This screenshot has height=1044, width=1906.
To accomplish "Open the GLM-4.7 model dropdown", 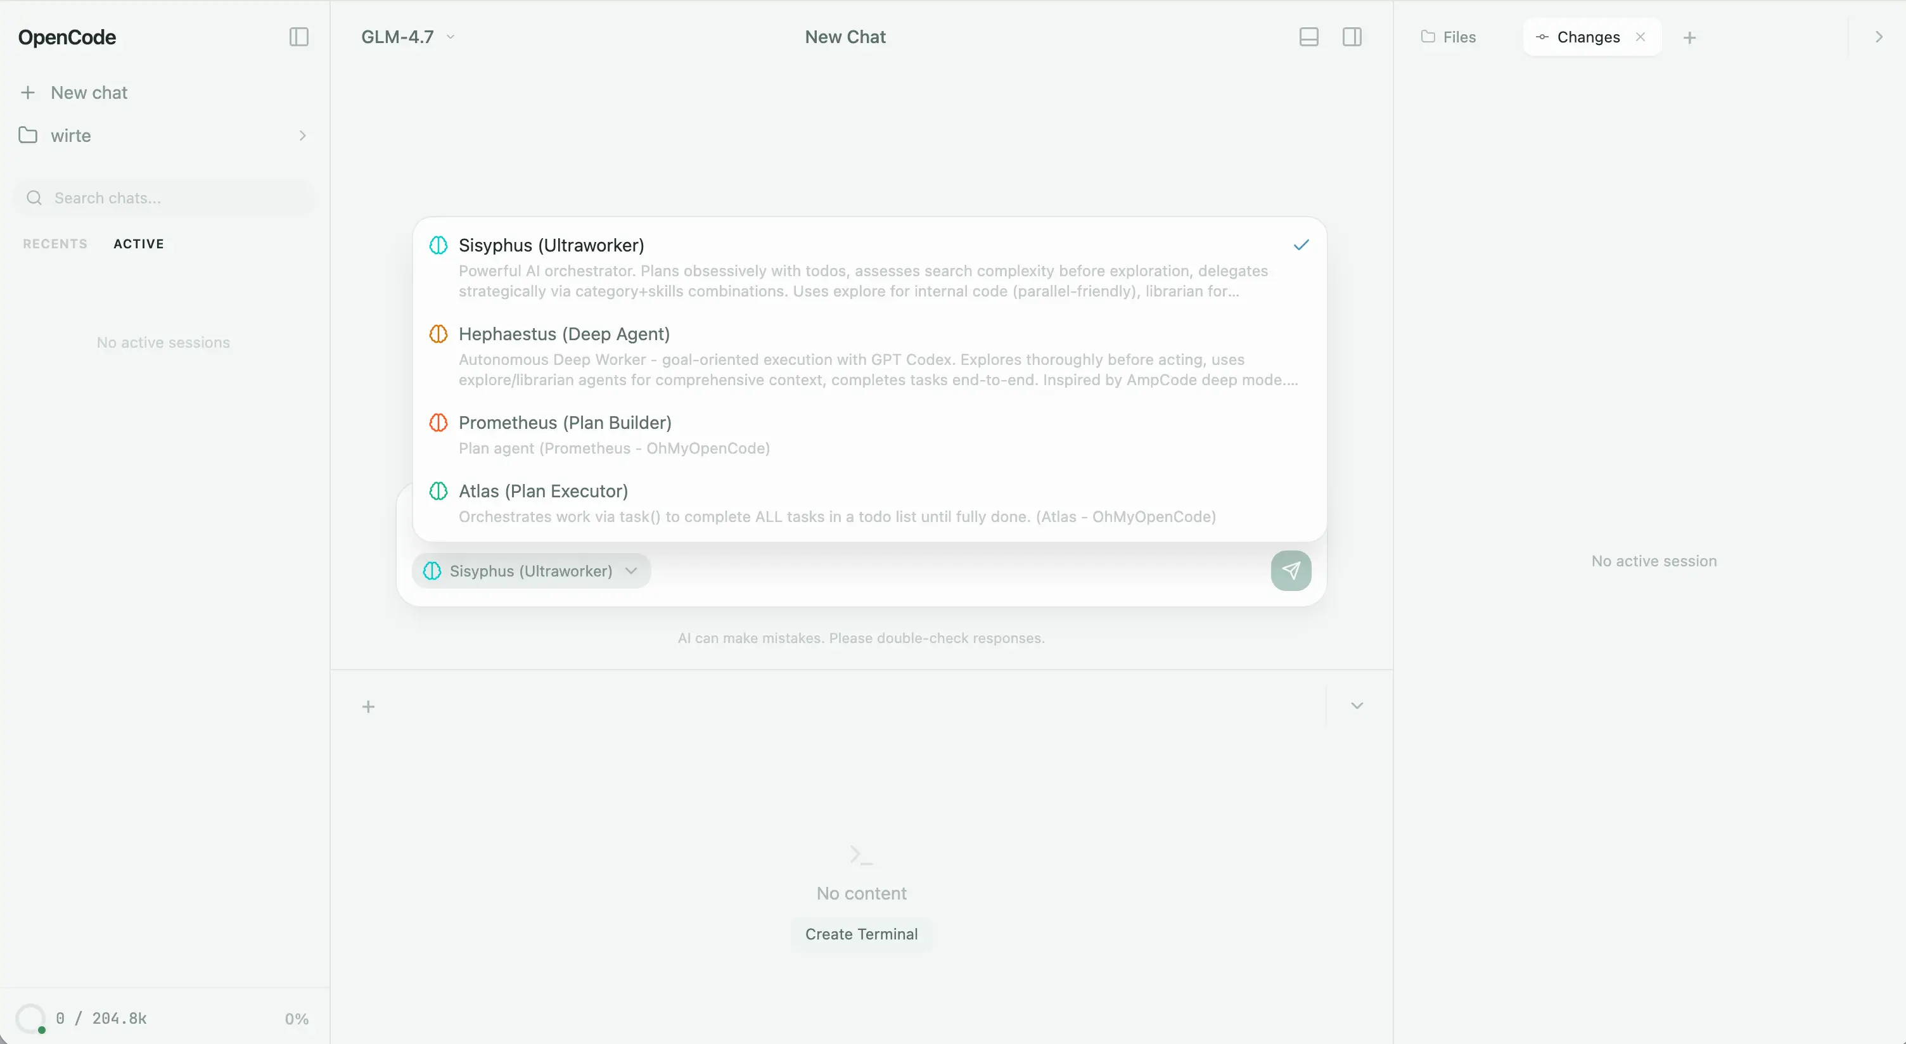I will (x=407, y=37).
